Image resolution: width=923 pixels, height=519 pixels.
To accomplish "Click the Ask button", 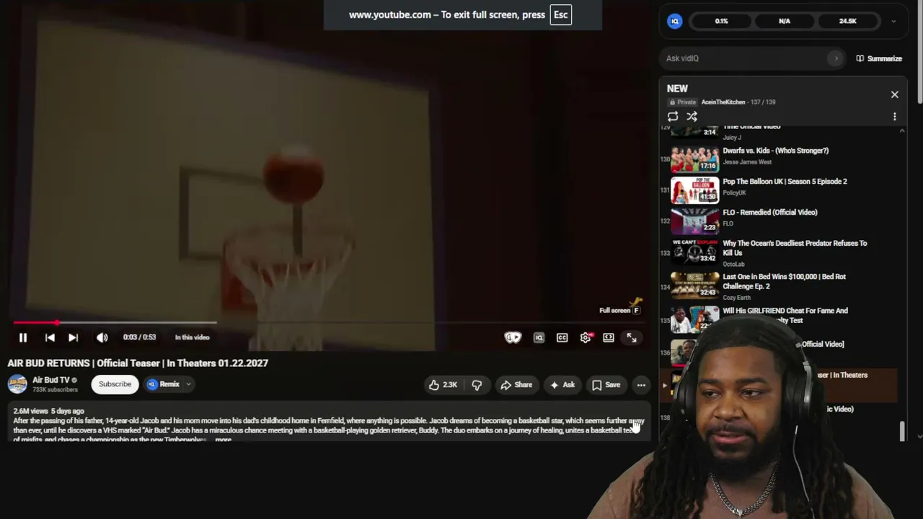I will (x=562, y=385).
